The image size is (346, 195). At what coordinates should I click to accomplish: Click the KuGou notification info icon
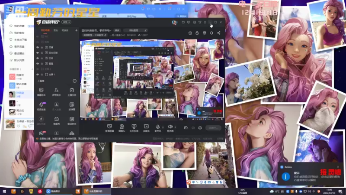point(286,177)
